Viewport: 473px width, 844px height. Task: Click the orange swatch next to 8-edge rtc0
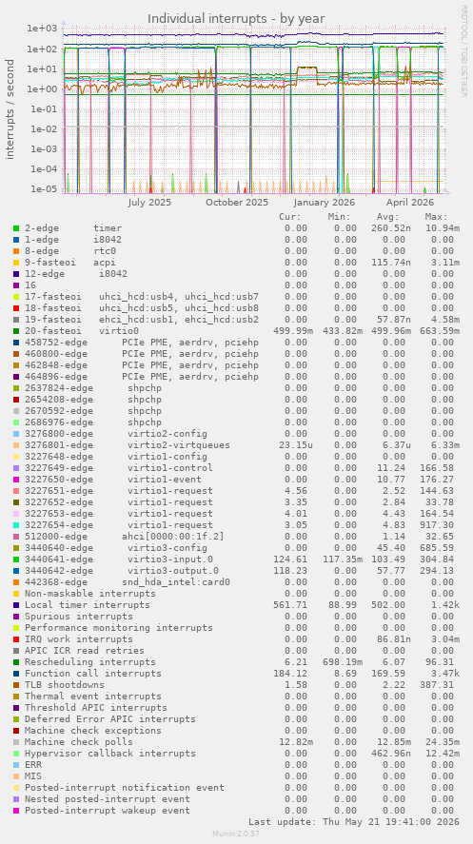click(16, 251)
